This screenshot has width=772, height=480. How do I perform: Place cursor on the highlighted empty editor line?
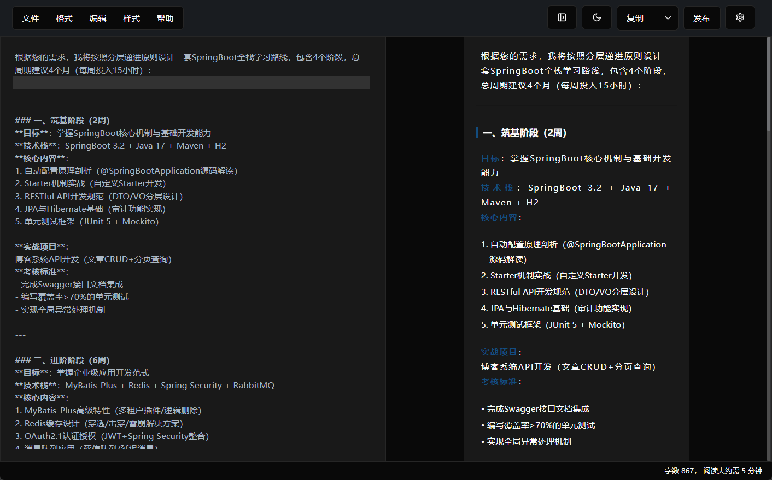tap(191, 83)
